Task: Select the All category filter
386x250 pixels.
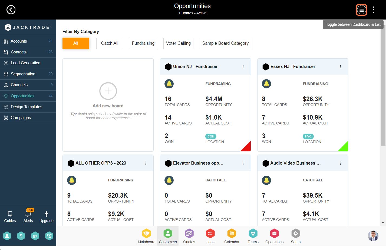Action: [76, 43]
